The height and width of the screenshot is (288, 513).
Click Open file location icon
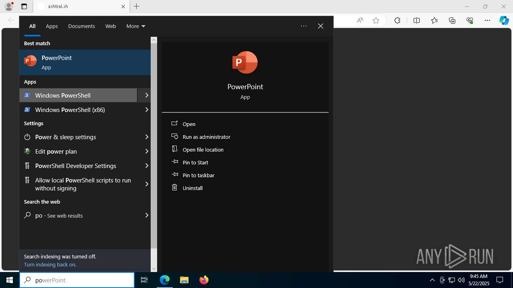pyautogui.click(x=175, y=149)
